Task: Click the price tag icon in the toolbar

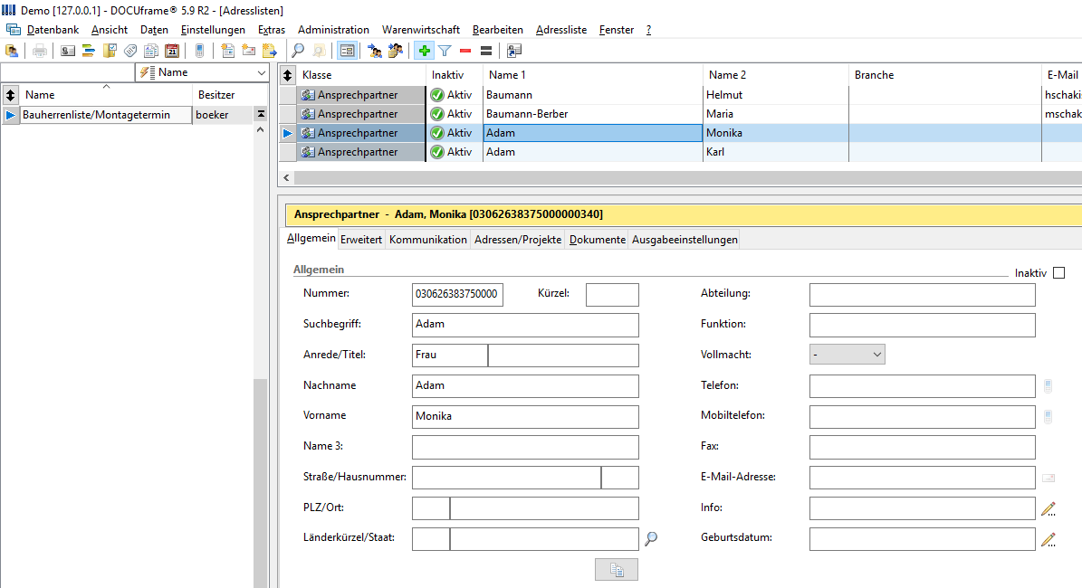Action: point(130,51)
